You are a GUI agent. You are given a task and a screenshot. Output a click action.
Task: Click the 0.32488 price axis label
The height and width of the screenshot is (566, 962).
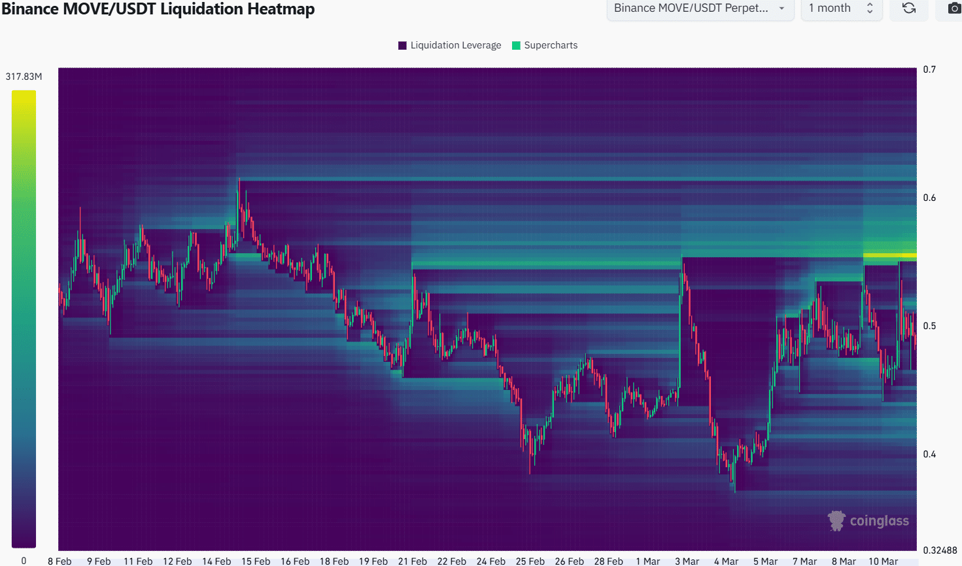coord(940,550)
